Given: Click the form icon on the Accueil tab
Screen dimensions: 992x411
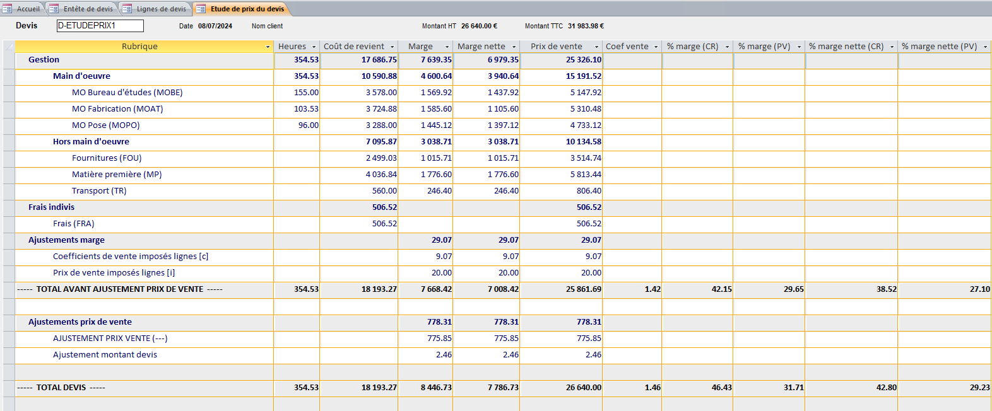Looking at the screenshot, I should 7,9.
